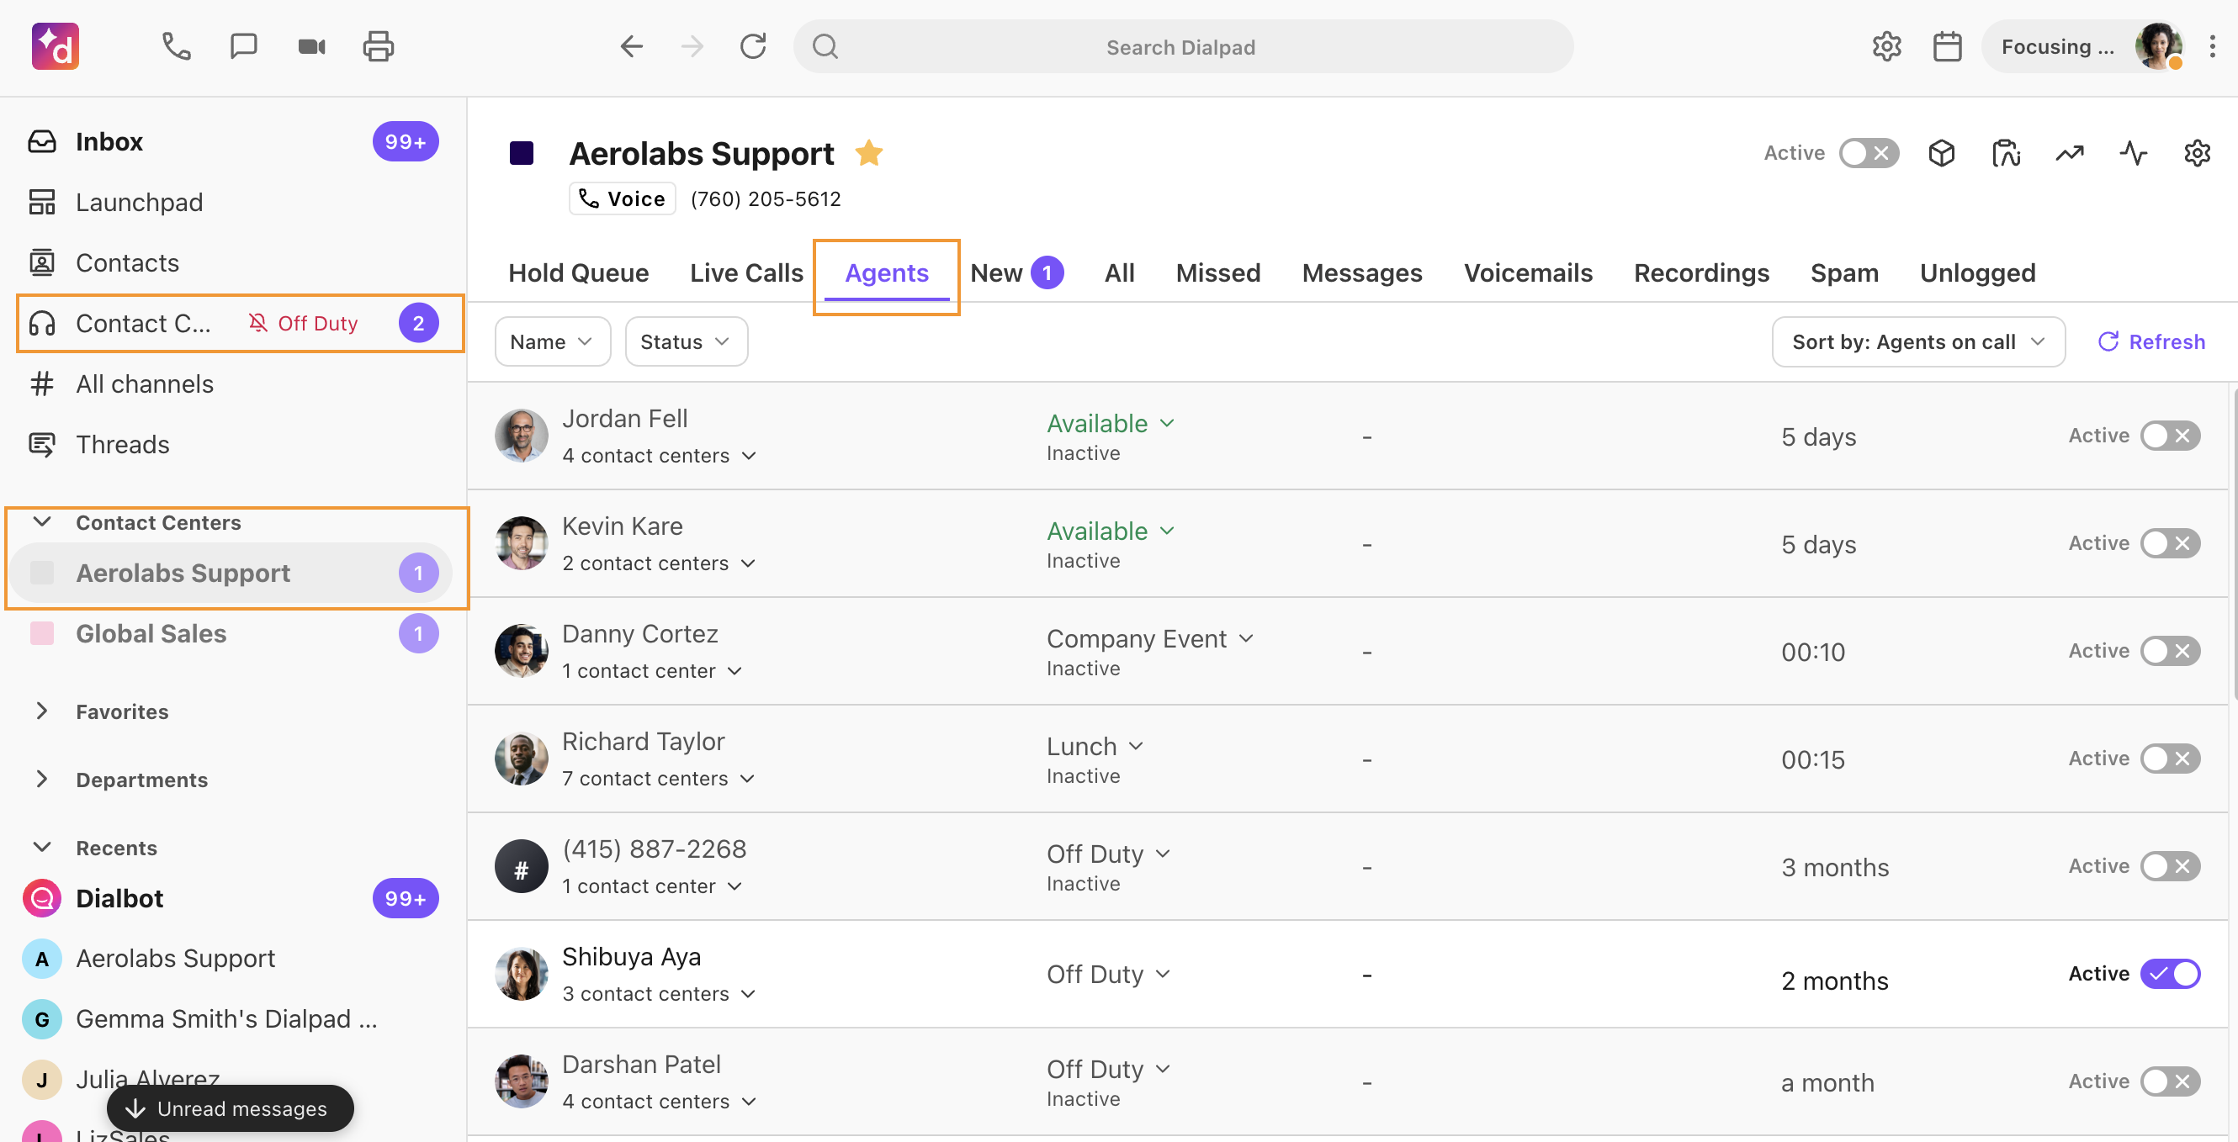The height and width of the screenshot is (1142, 2238).
Task: Toggle Kevin Kare Active switch
Action: click(x=2169, y=542)
